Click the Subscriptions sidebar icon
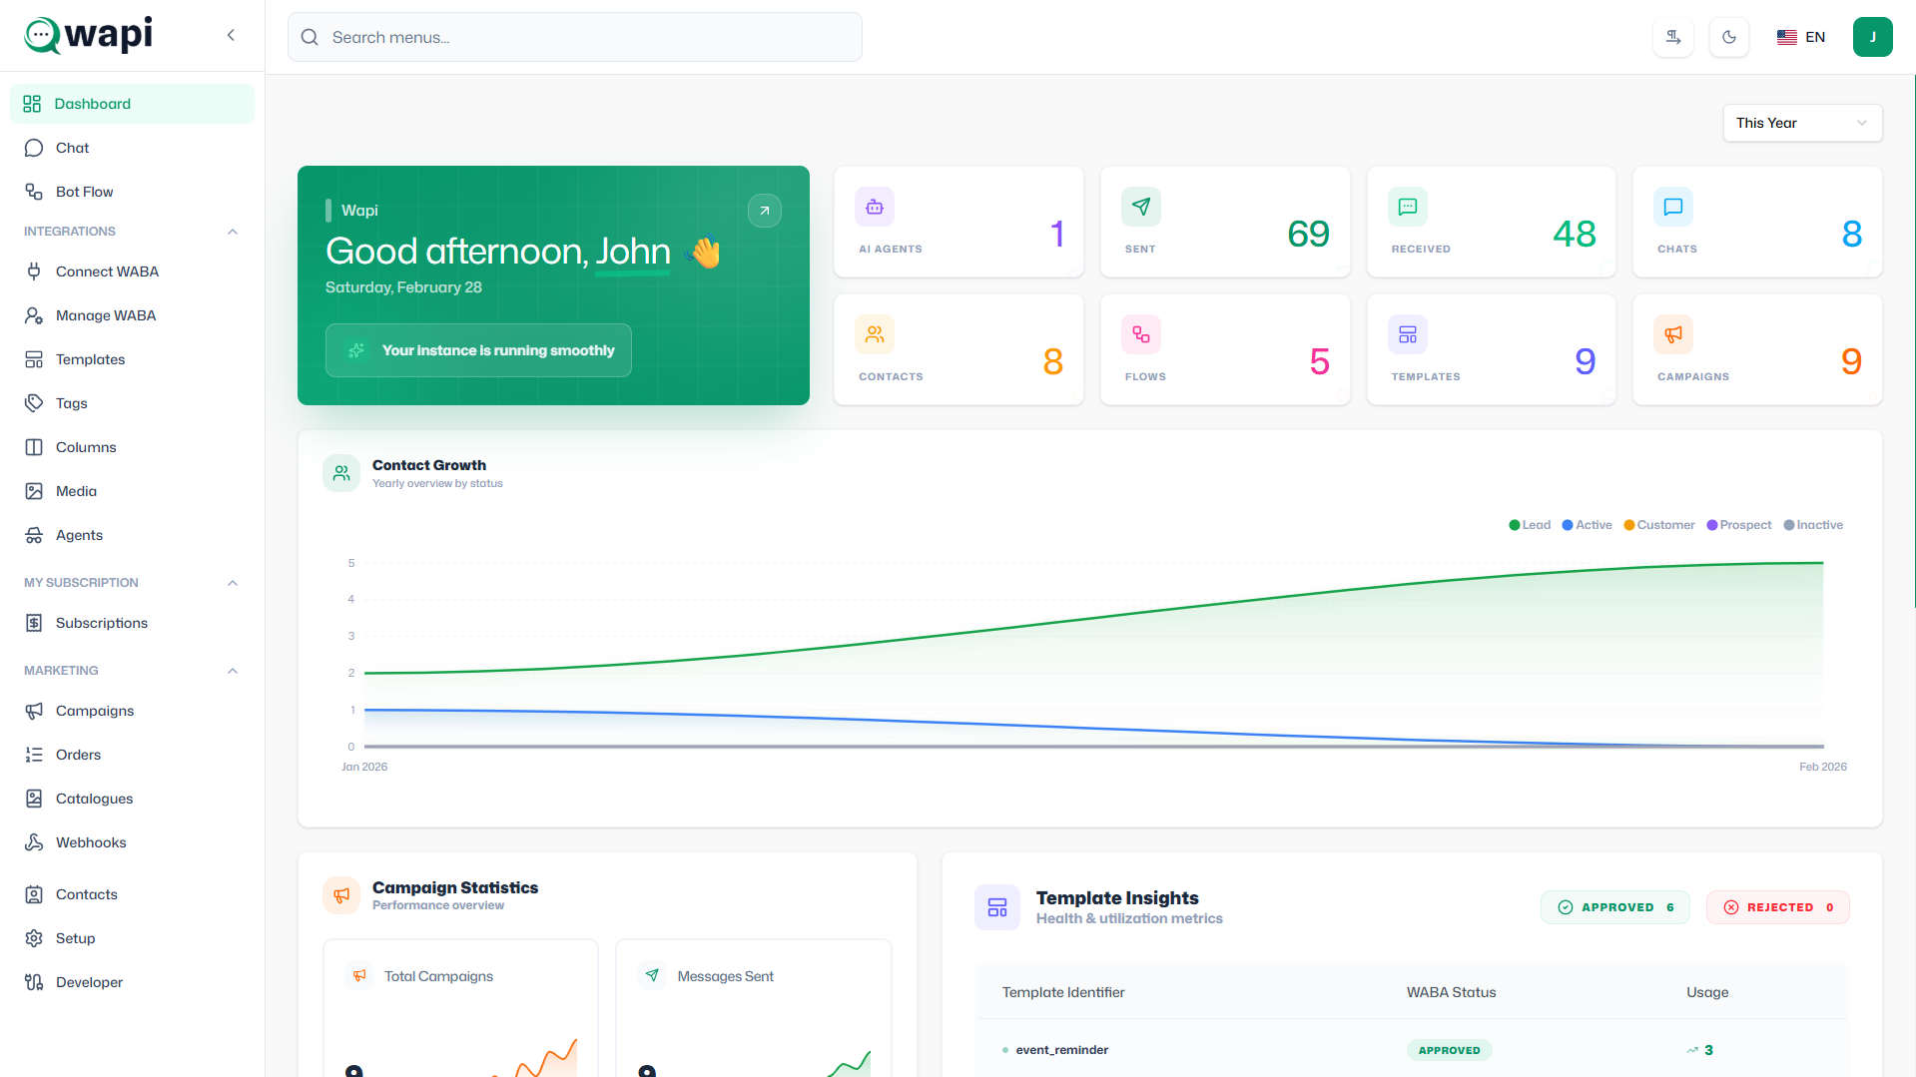Image resolution: width=1916 pixels, height=1077 pixels. (34, 623)
